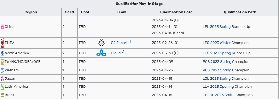Open the LLA 2023 Opening link
Image resolution: width=279 pixels, height=100 pixels.
(x=218, y=87)
